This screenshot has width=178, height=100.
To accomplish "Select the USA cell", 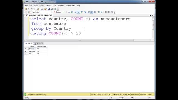I will tap(32, 54).
